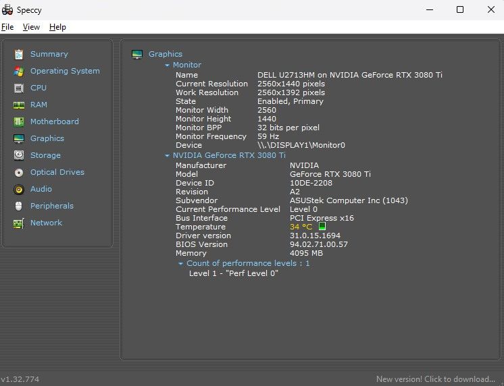Click Count of performance levels heading
This screenshot has width=504, height=386.
tap(248, 263)
